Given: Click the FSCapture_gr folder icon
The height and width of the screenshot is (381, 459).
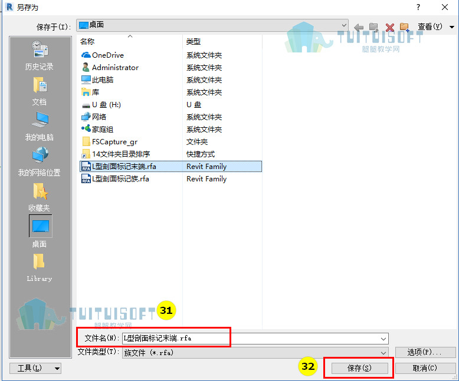Looking at the screenshot, I should point(86,141).
